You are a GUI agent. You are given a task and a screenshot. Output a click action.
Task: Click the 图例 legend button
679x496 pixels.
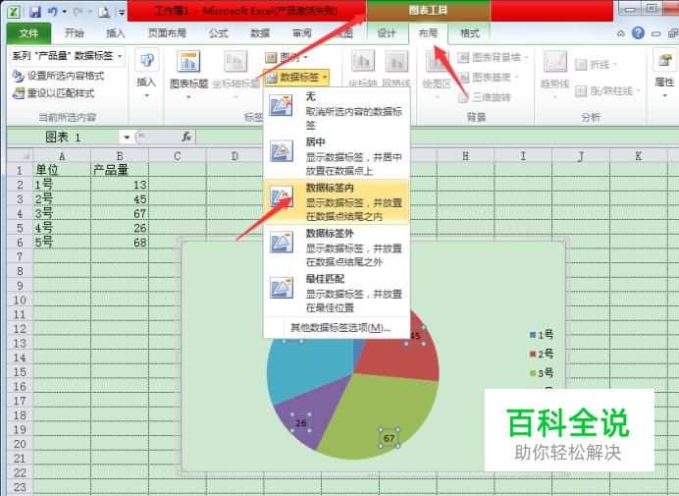coord(286,57)
